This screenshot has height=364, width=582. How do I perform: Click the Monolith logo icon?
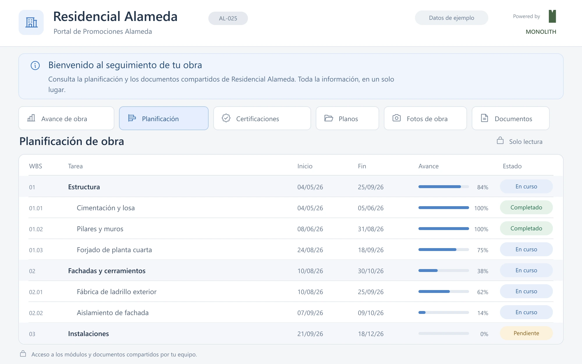coord(552,16)
